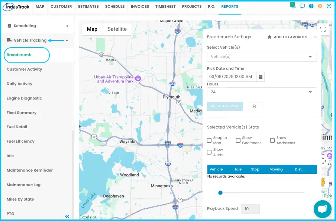The height and width of the screenshot is (221, 336).
Task: Click the print report icon
Action: point(255,107)
